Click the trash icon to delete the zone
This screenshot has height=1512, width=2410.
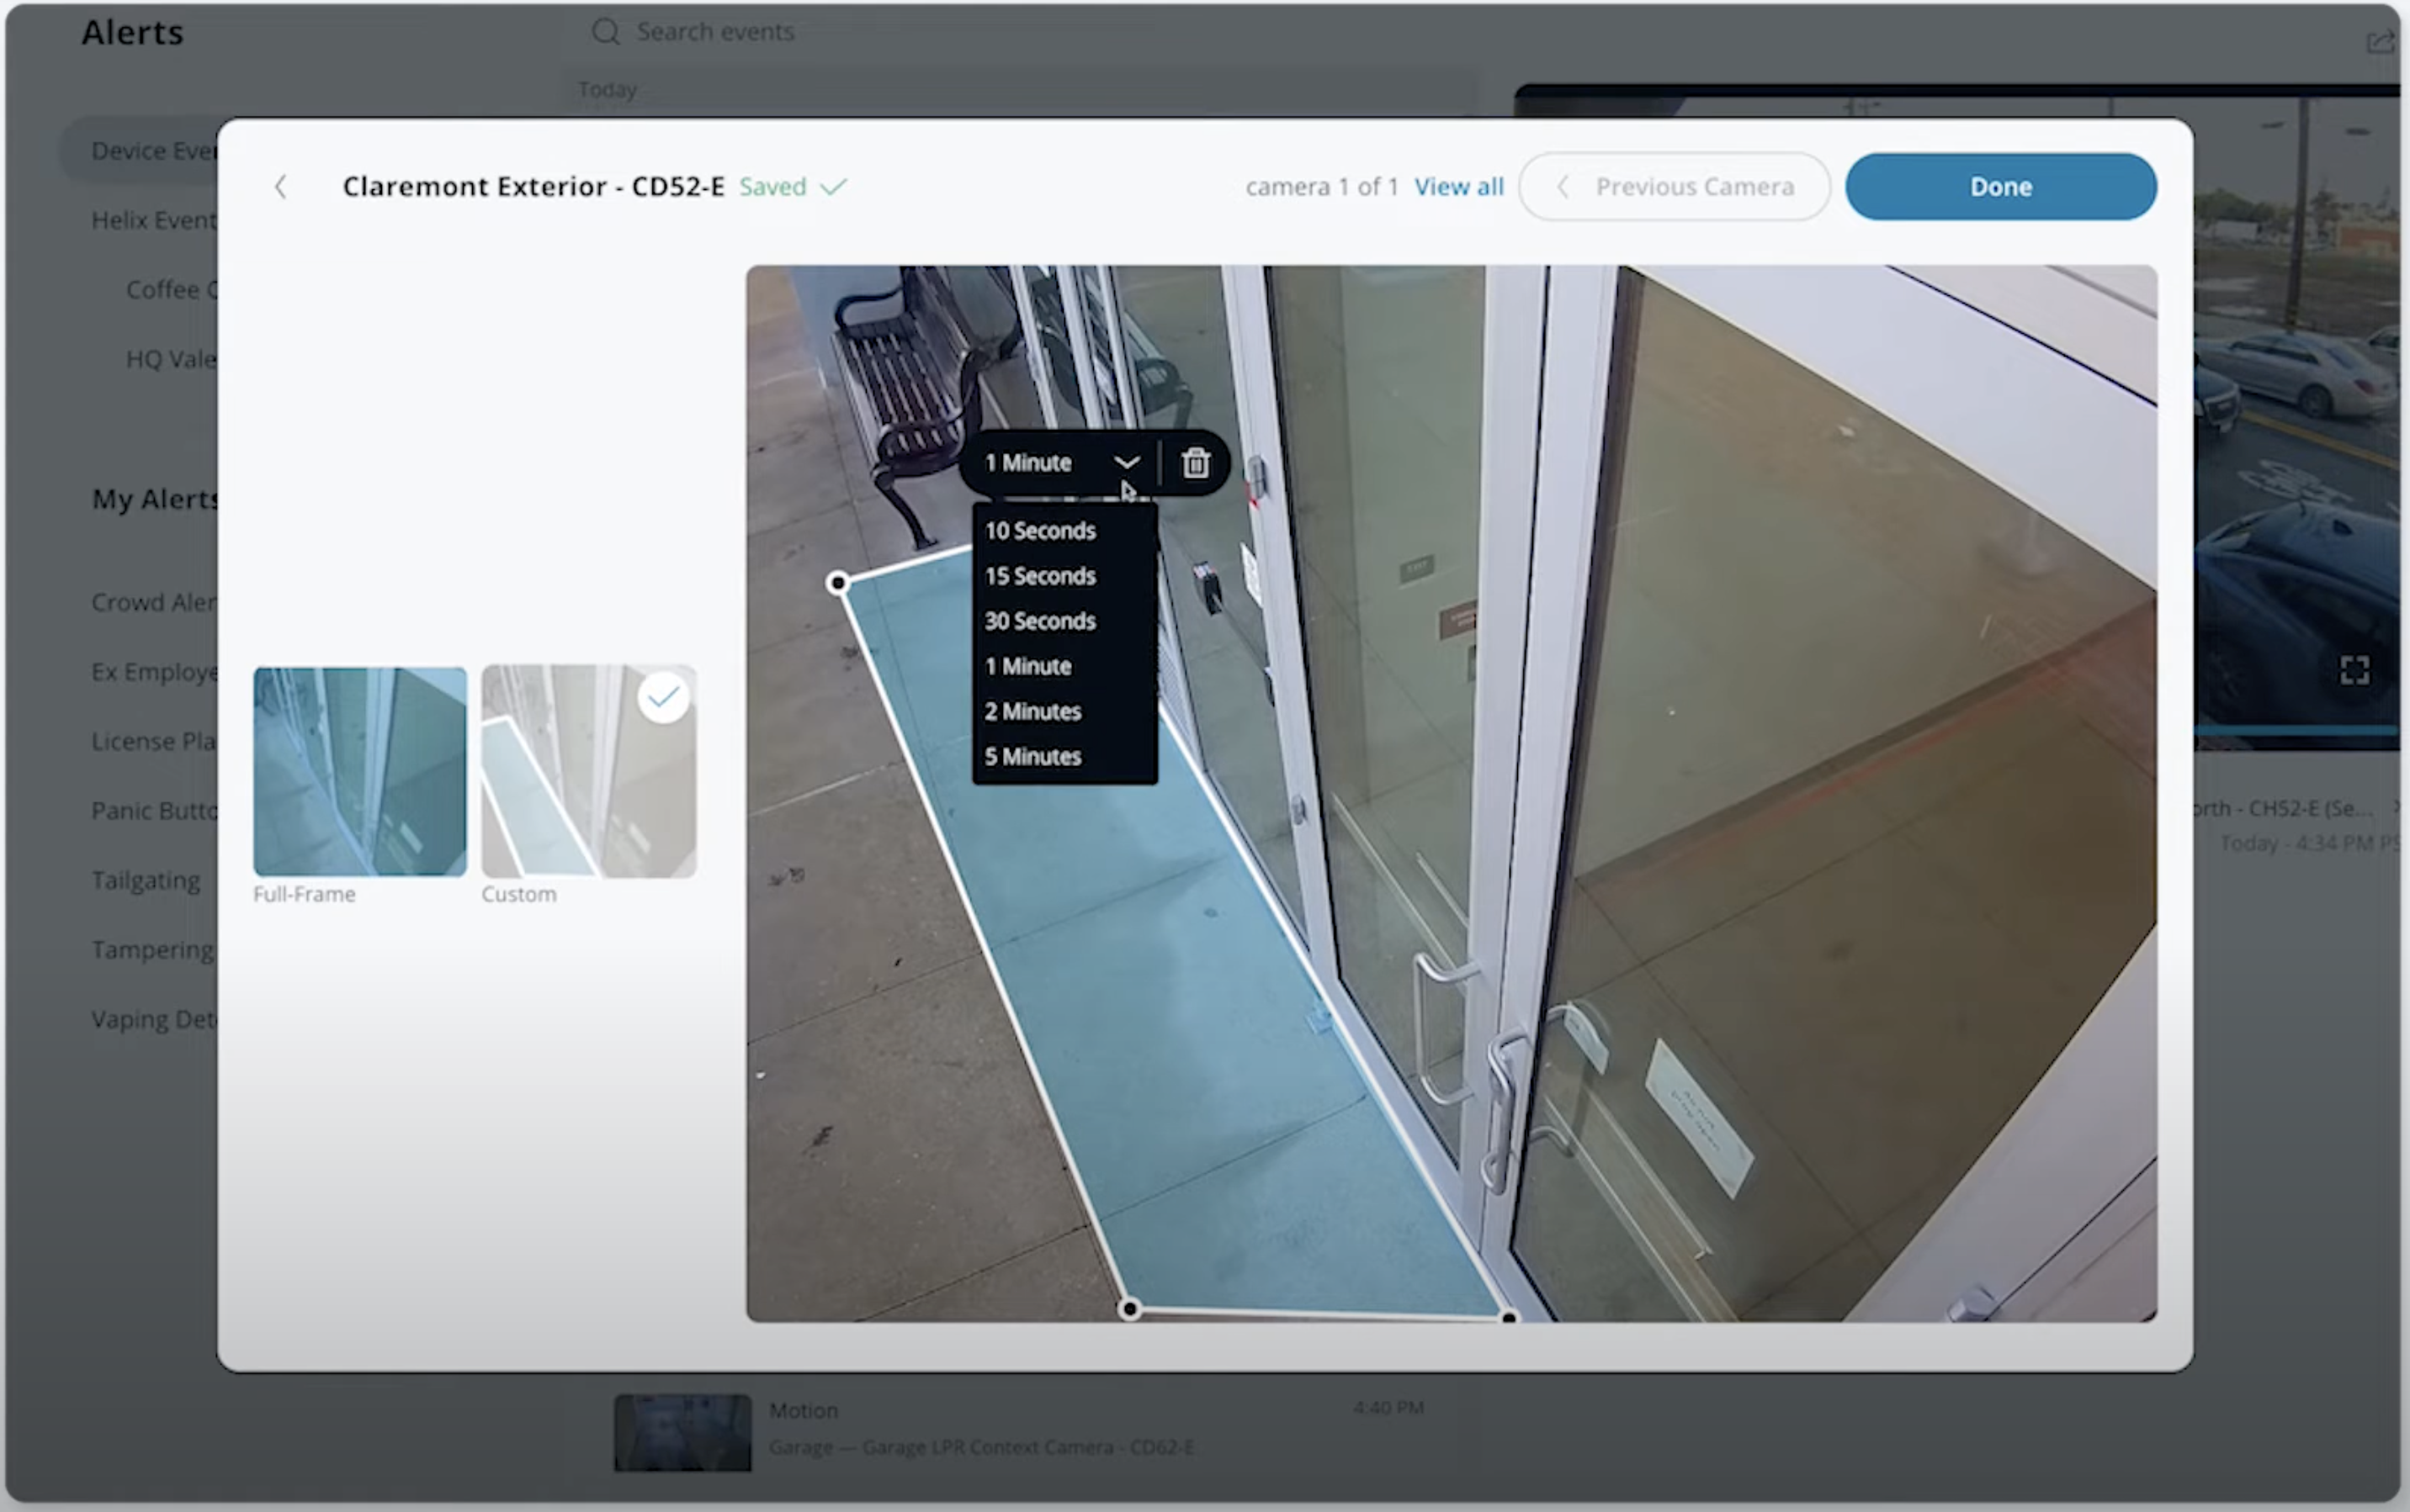pos(1196,463)
